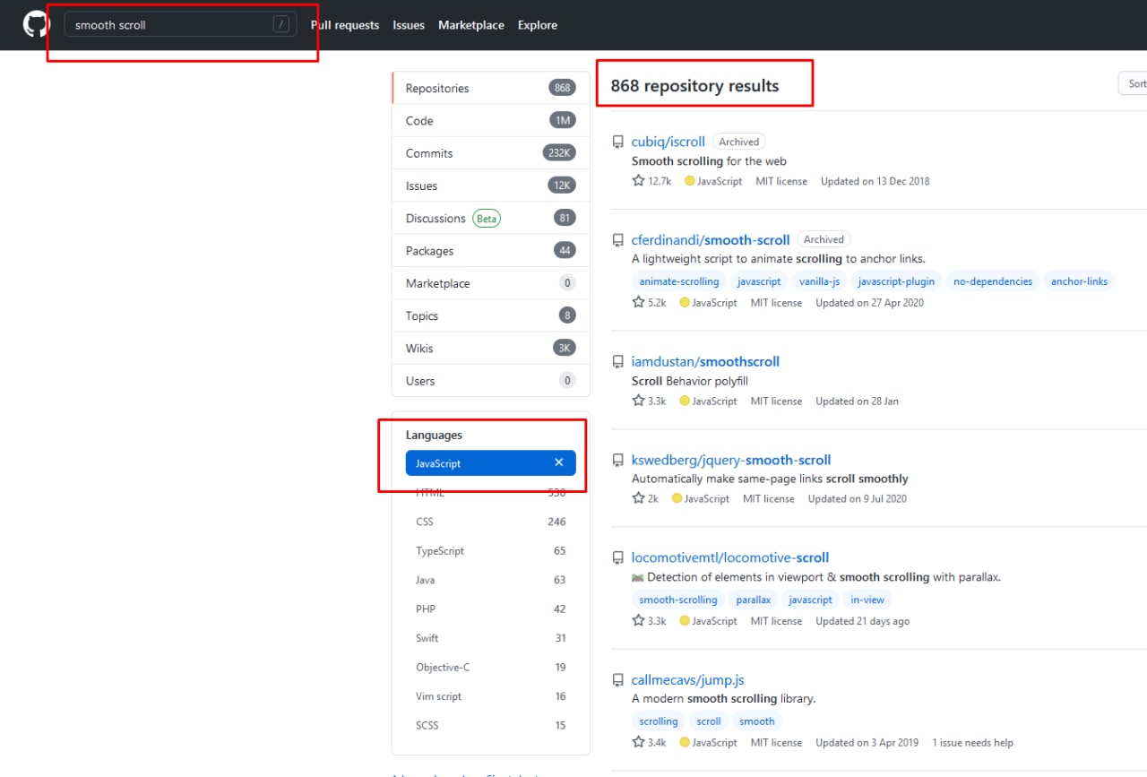Click the no-dependencies topic tag
The height and width of the screenshot is (777, 1147).
coord(993,281)
